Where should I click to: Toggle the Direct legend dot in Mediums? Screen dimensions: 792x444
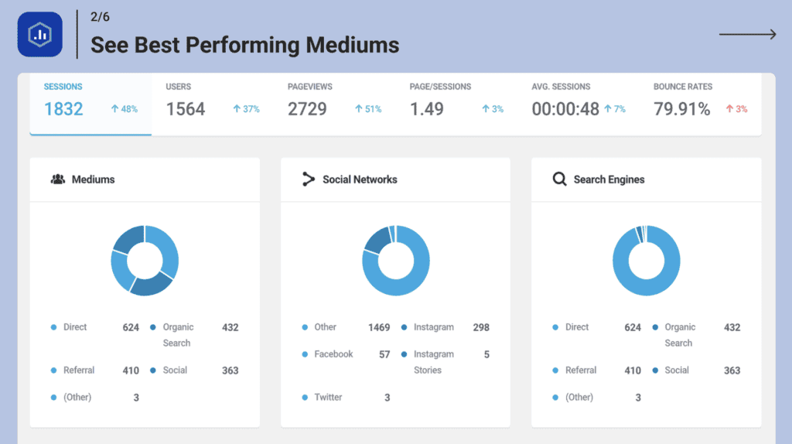coord(54,327)
